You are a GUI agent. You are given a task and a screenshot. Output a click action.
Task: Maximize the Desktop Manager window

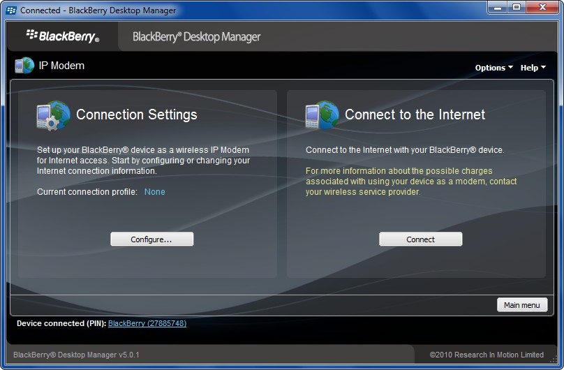pos(517,7)
